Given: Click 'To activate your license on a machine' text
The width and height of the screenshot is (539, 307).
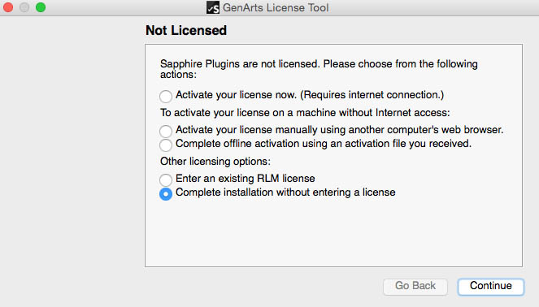Looking at the screenshot, I should (305, 113).
